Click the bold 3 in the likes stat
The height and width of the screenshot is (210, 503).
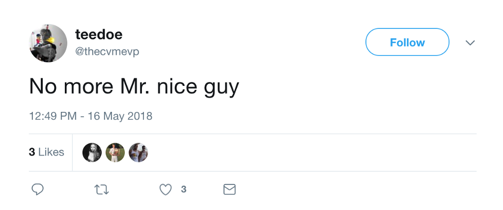[x=32, y=152]
